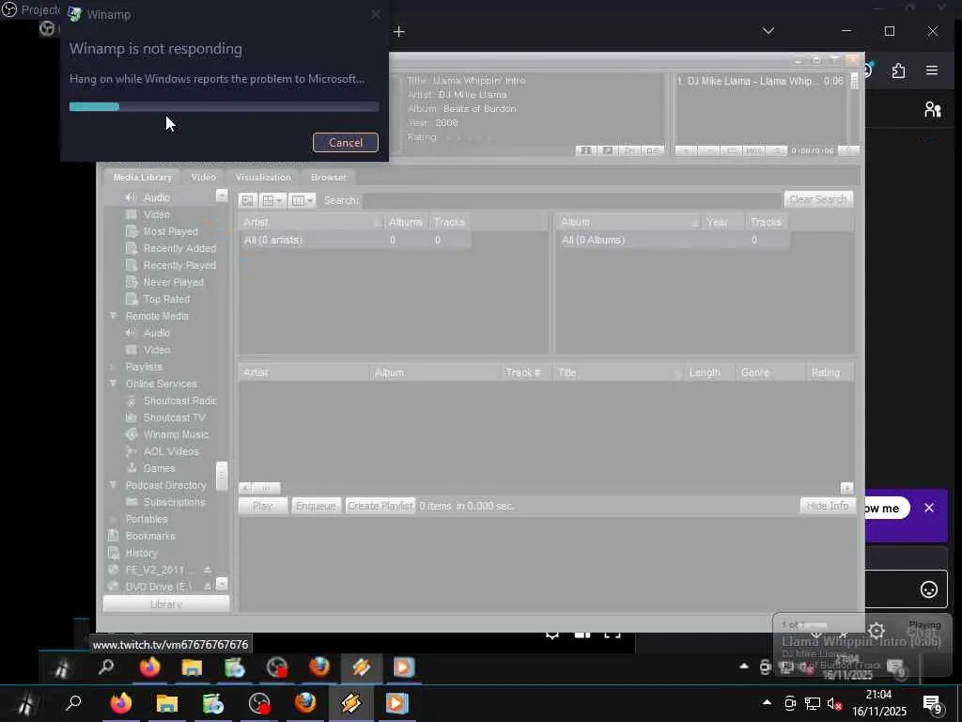Select Most Played in library tree
962x722 pixels.
coord(170,231)
